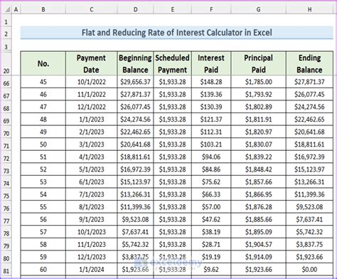
Task: Select ending balance cell $18,811.61
Action: (x=309, y=144)
